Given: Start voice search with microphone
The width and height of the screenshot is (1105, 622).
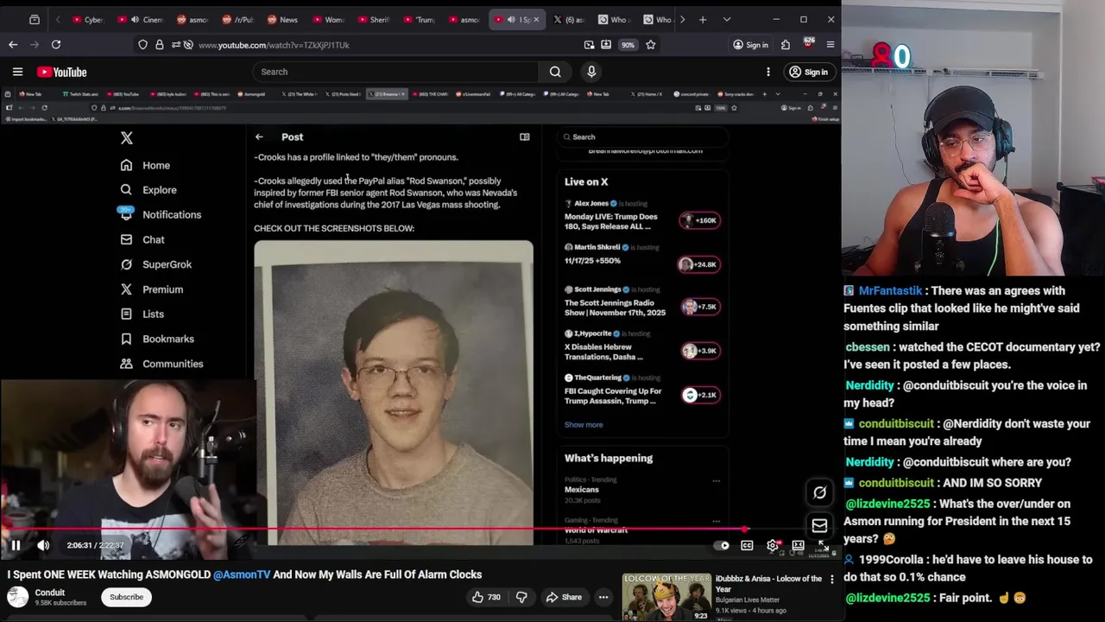Looking at the screenshot, I should click(591, 72).
